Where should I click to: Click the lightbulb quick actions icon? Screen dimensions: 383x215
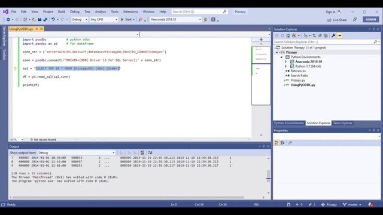pyautogui.click(x=15, y=69)
